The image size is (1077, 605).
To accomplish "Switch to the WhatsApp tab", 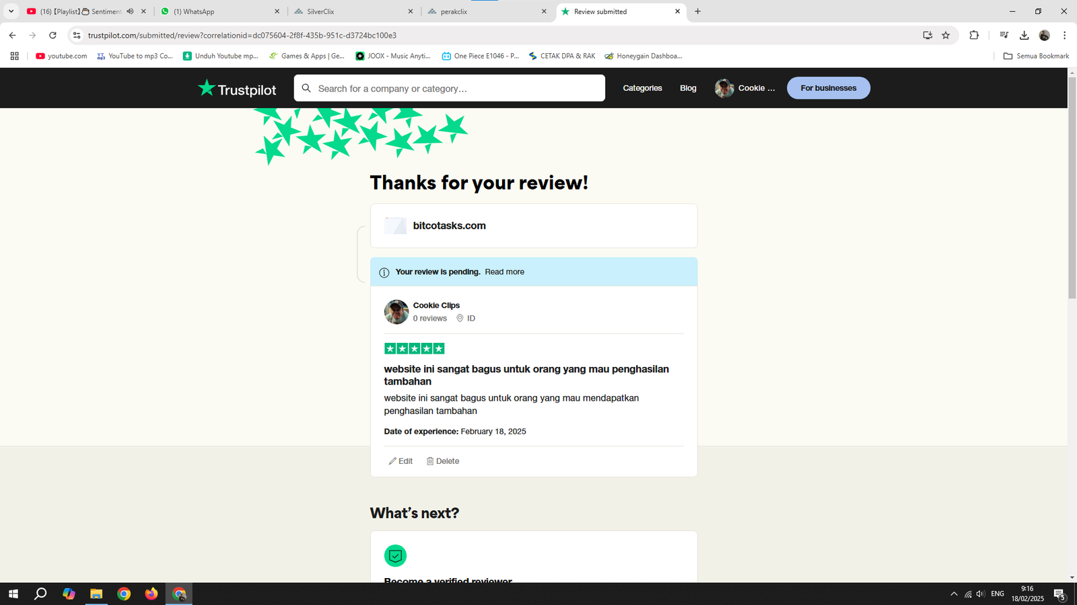I will click(221, 11).
